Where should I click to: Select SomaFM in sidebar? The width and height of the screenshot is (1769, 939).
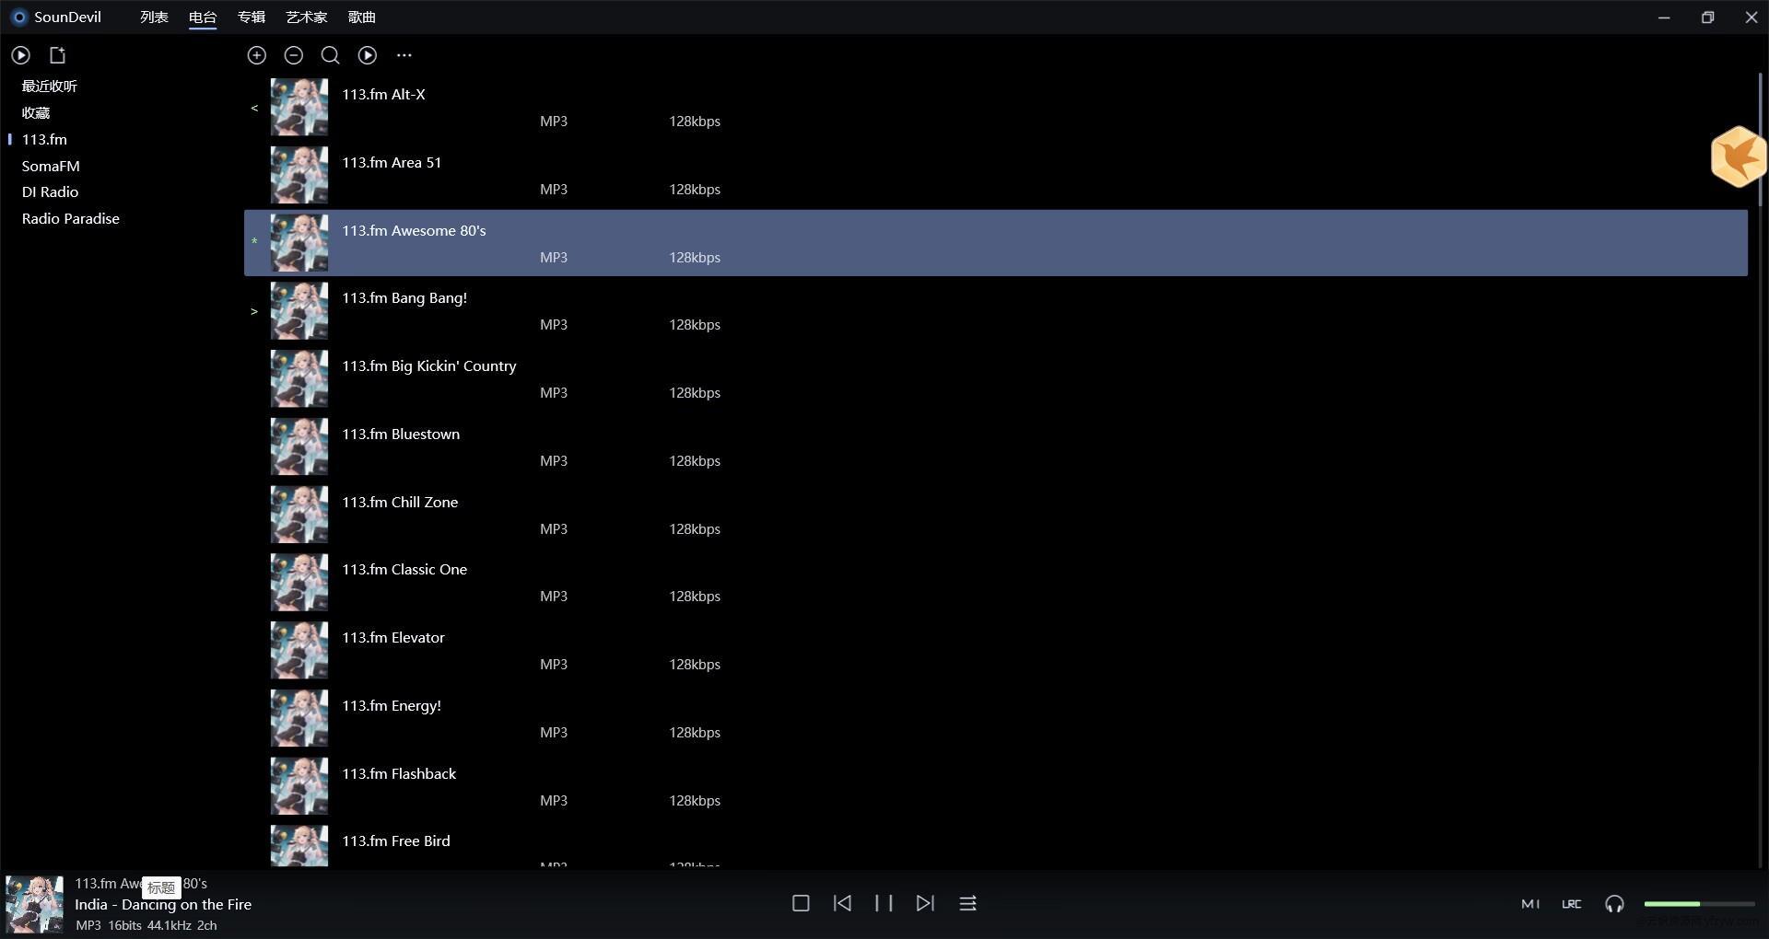[51, 166]
